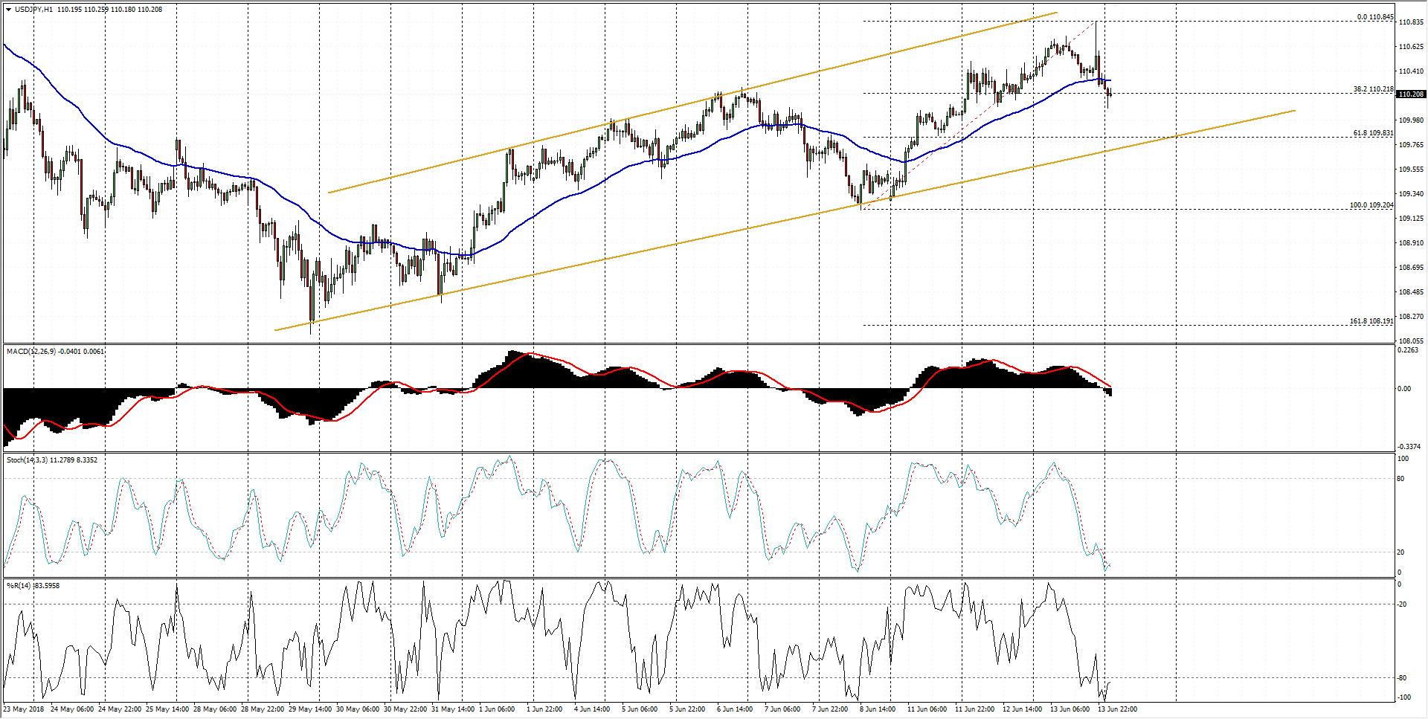The height and width of the screenshot is (719, 1428).
Task: Click the %R(14) indicator label
Action: [x=18, y=585]
